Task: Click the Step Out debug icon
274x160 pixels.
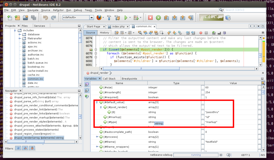Action: click(x=182, y=17)
